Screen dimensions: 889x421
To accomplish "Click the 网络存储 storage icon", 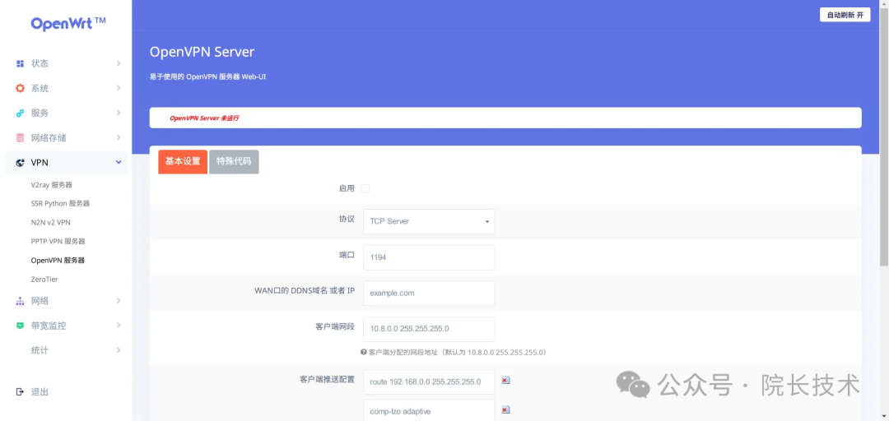I will click(x=21, y=137).
